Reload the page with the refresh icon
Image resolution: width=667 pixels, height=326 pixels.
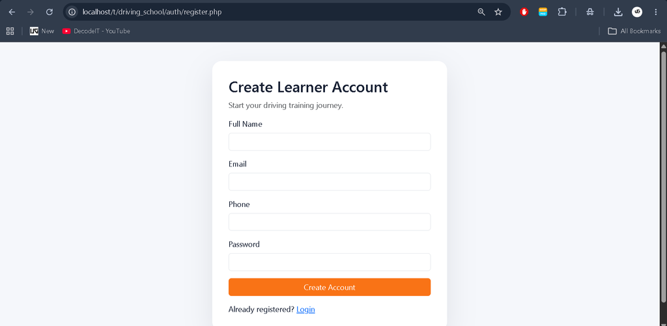(50, 12)
